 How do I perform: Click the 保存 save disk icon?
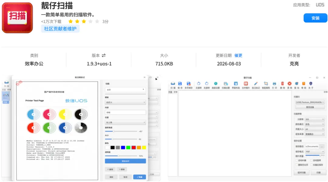180,84
